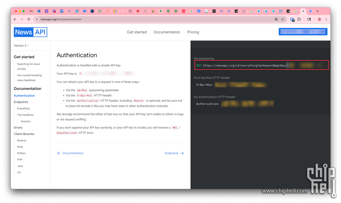
Task: Click the X-Api-Key: header example line
Action: [231, 85]
